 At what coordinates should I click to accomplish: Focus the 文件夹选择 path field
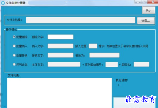(81, 20)
